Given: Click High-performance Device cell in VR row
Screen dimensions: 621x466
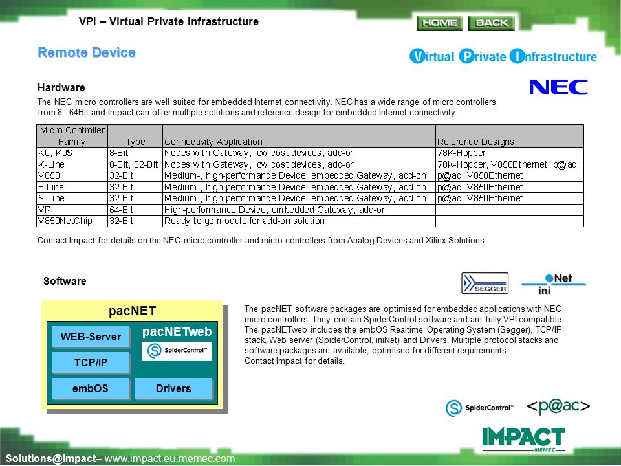Looking at the screenshot, I should click(299, 210).
